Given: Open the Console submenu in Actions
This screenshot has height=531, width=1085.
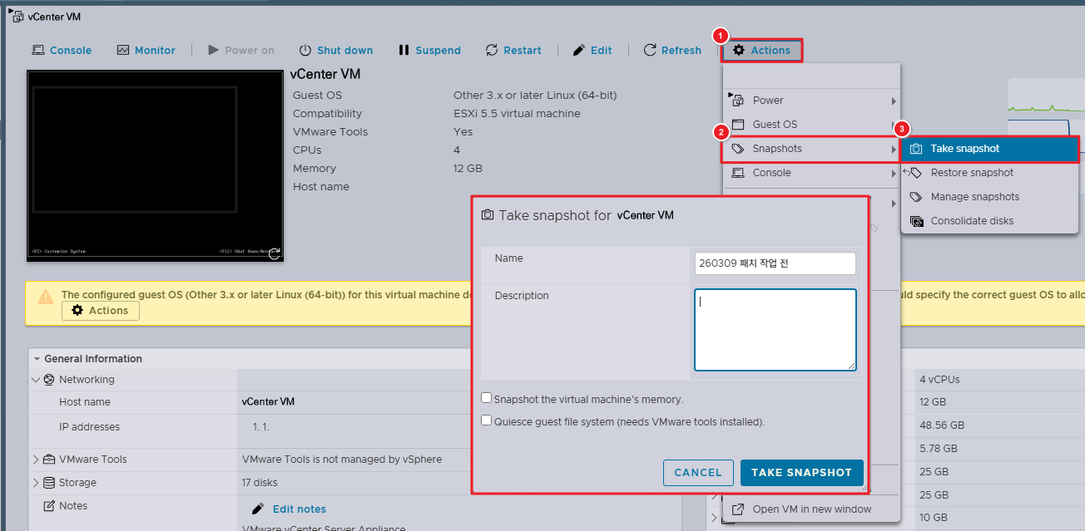Looking at the screenshot, I should [x=812, y=173].
